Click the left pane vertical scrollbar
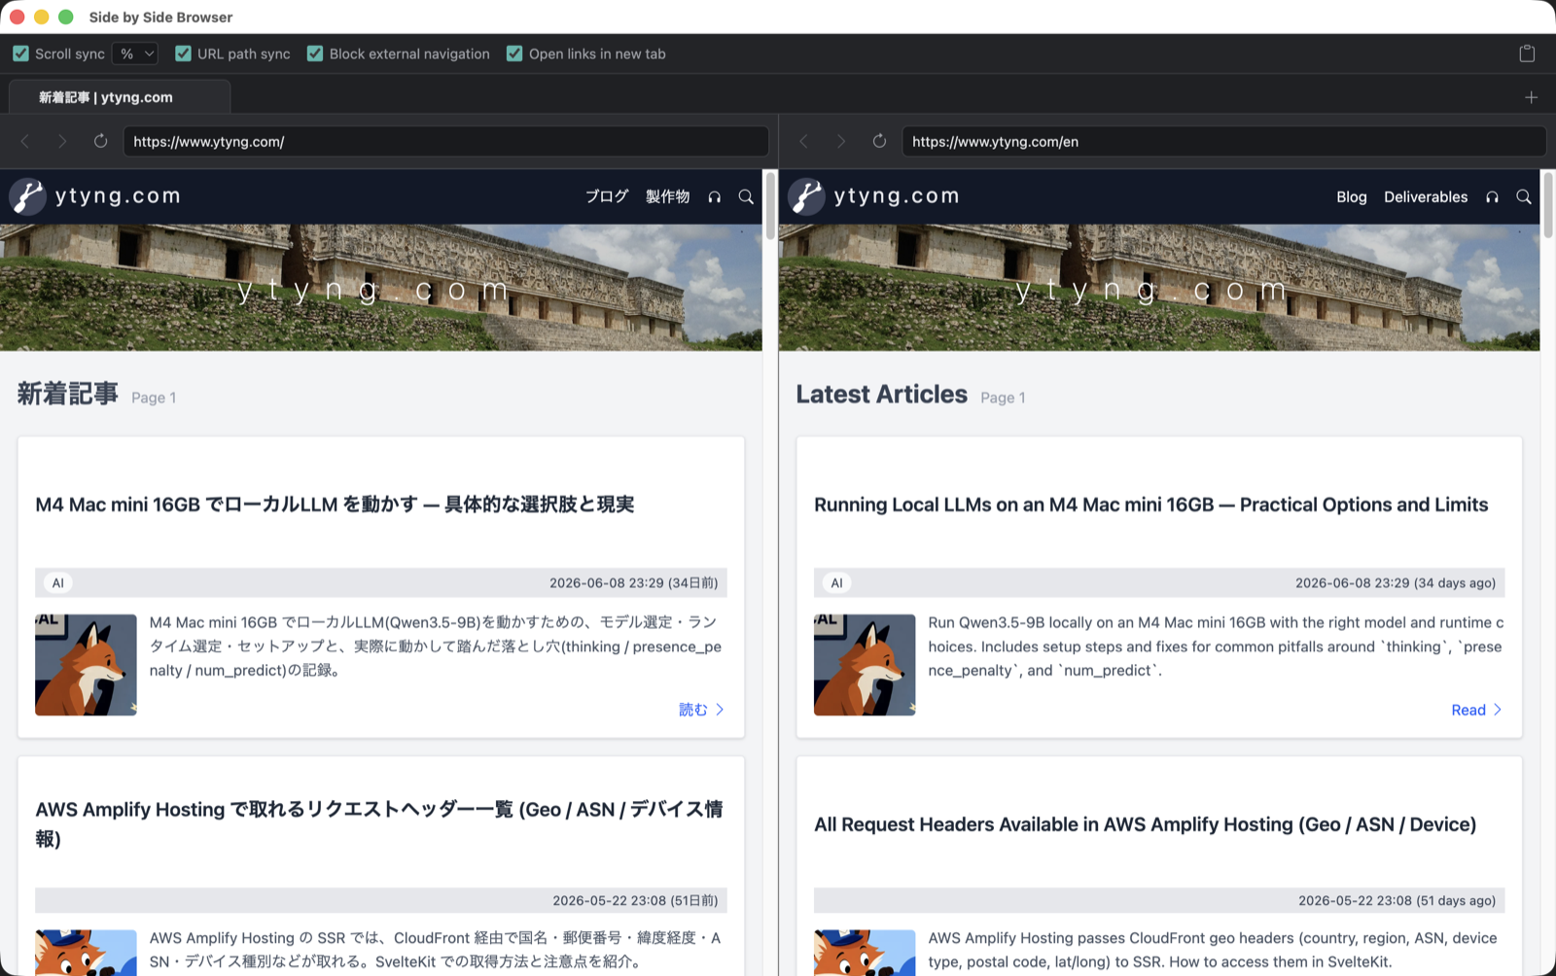The height and width of the screenshot is (976, 1556). (770, 206)
